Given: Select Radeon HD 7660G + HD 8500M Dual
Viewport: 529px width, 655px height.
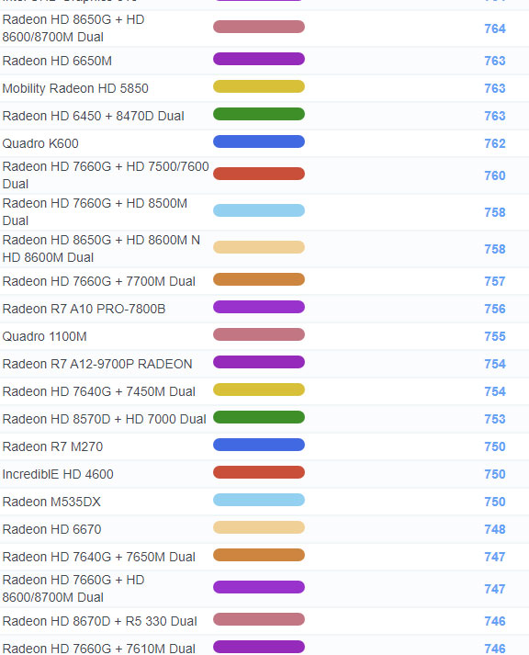Looking at the screenshot, I should [95, 212].
